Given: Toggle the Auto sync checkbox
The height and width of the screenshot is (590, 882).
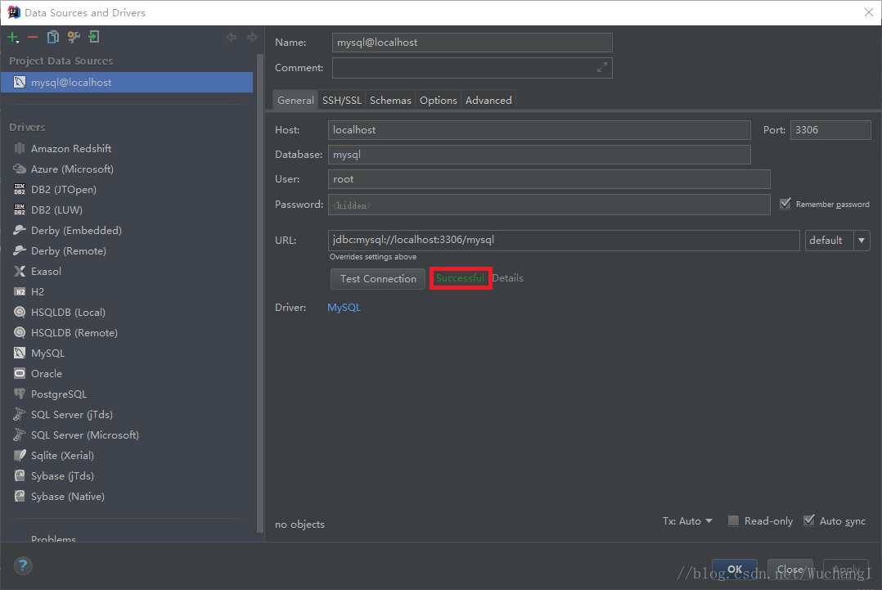Looking at the screenshot, I should 809,520.
